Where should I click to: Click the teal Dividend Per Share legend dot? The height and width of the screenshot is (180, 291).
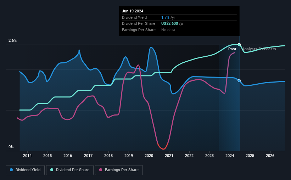pos(52,170)
